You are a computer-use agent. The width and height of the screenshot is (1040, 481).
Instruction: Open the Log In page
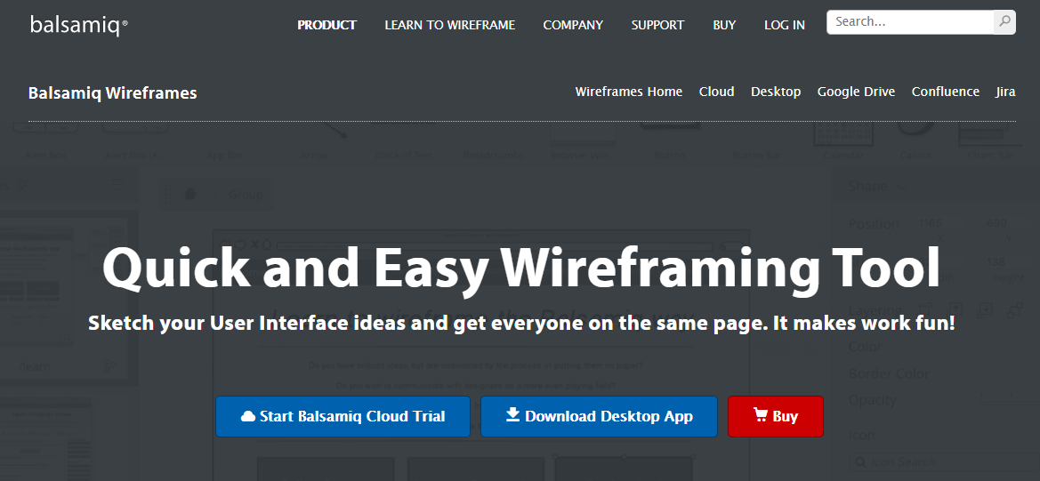point(785,25)
